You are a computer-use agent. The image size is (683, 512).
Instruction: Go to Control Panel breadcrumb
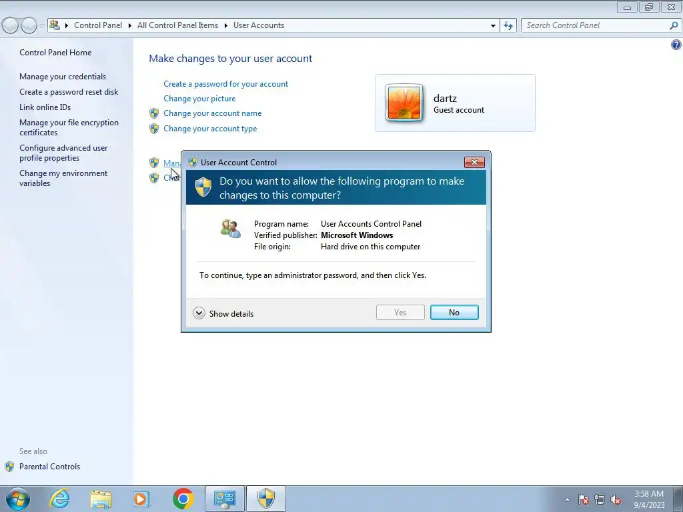(98, 25)
